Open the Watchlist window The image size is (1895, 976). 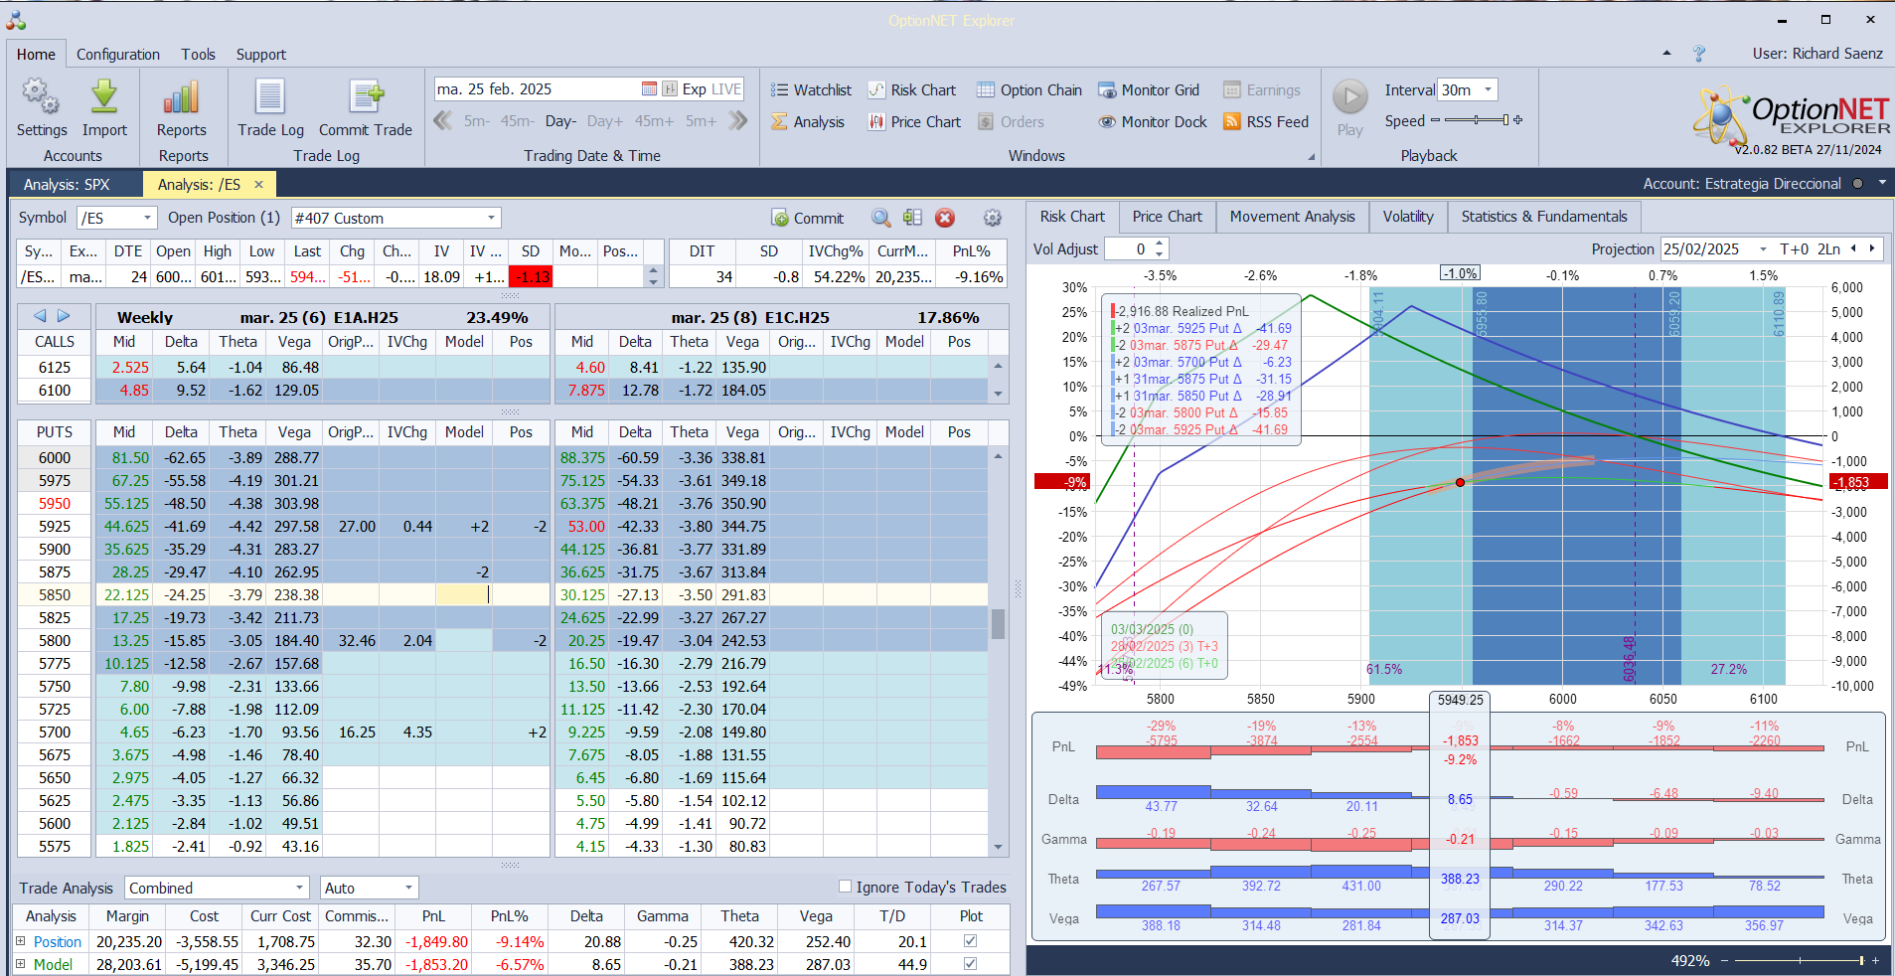click(x=812, y=90)
